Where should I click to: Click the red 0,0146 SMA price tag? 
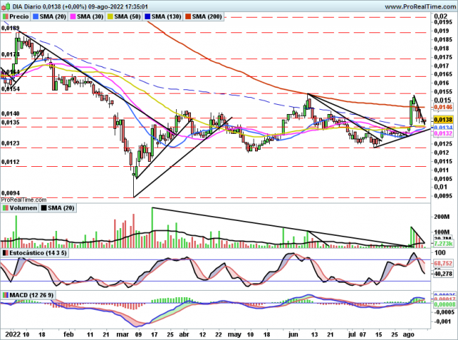pyautogui.click(x=443, y=106)
